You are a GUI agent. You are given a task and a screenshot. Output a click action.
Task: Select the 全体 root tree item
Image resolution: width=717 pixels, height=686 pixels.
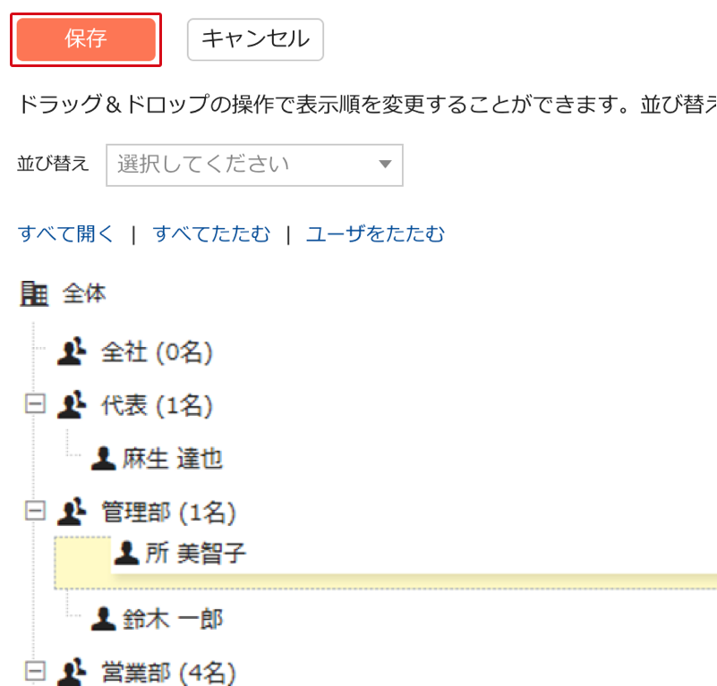tap(84, 293)
